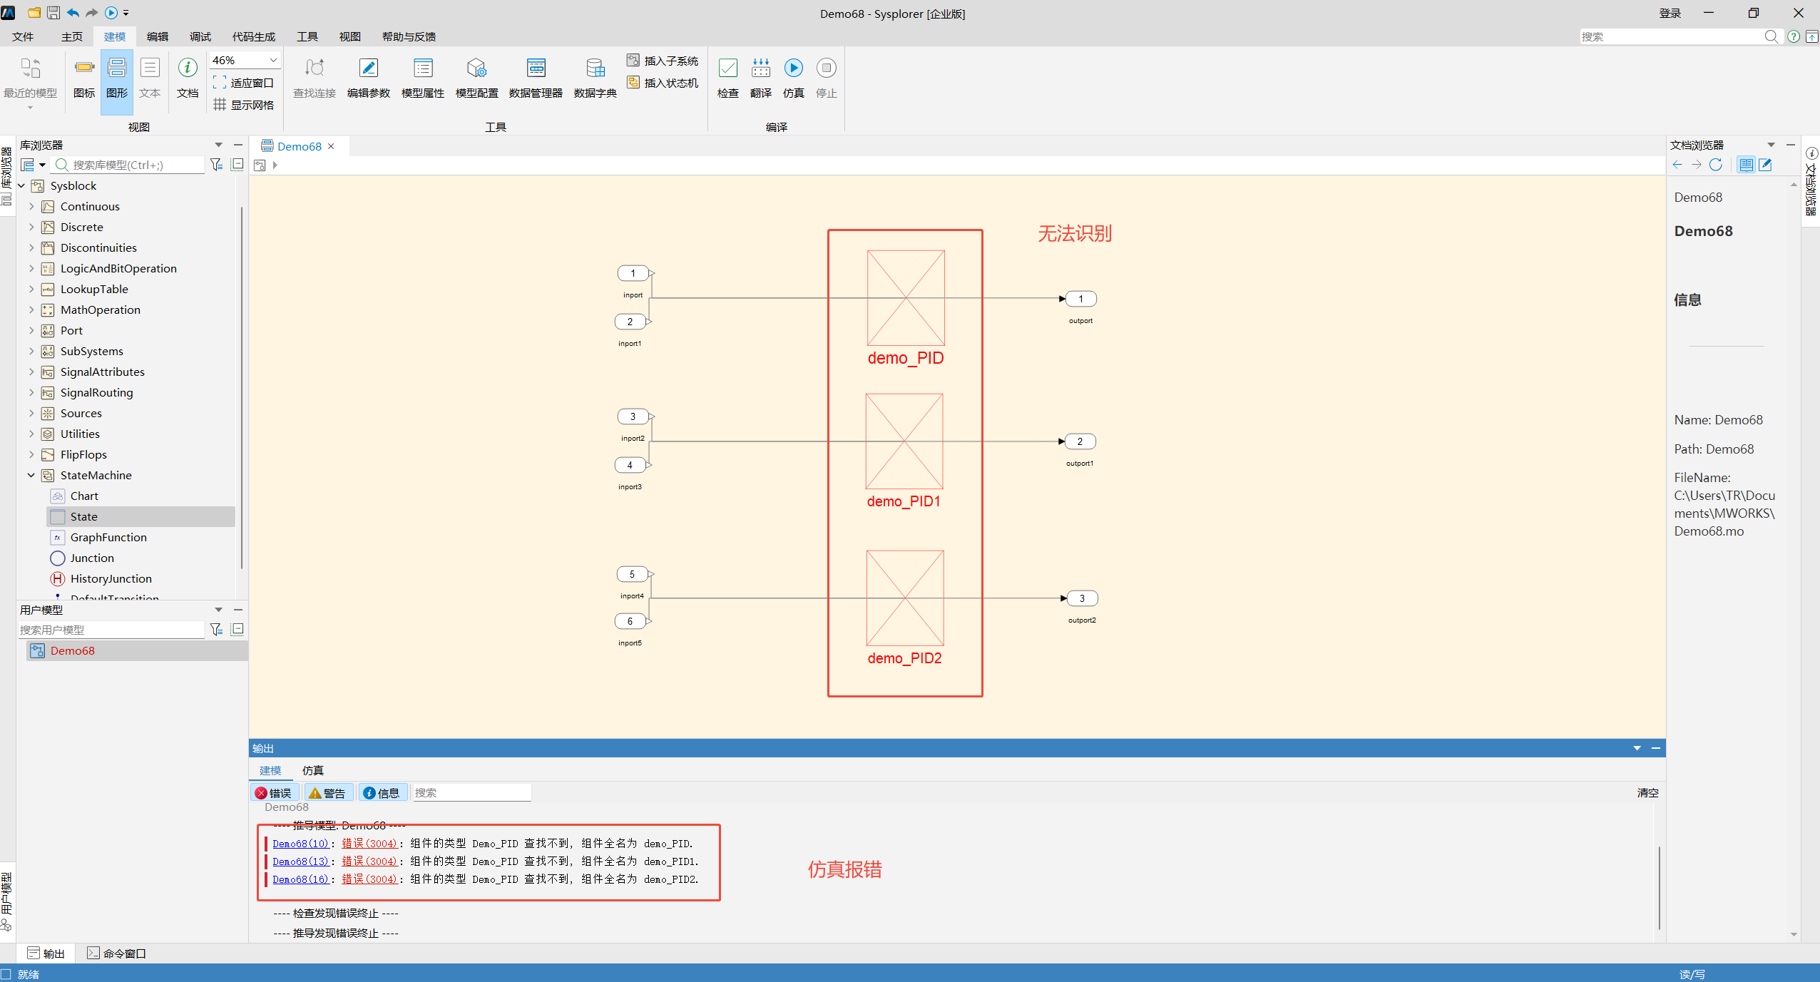Open the Demo68(10) error link

(301, 843)
